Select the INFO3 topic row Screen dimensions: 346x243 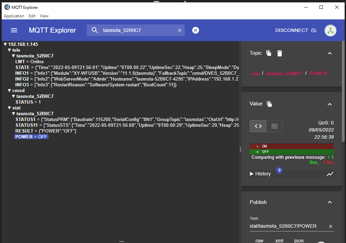[96, 85]
